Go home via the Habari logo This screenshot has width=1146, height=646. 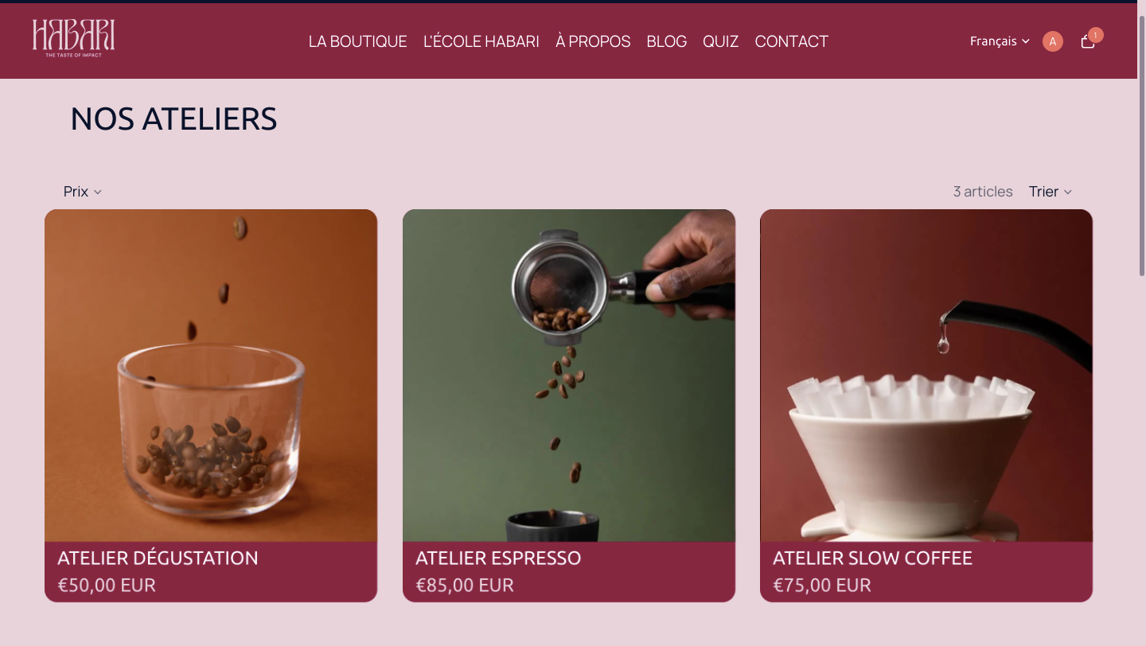(x=73, y=38)
